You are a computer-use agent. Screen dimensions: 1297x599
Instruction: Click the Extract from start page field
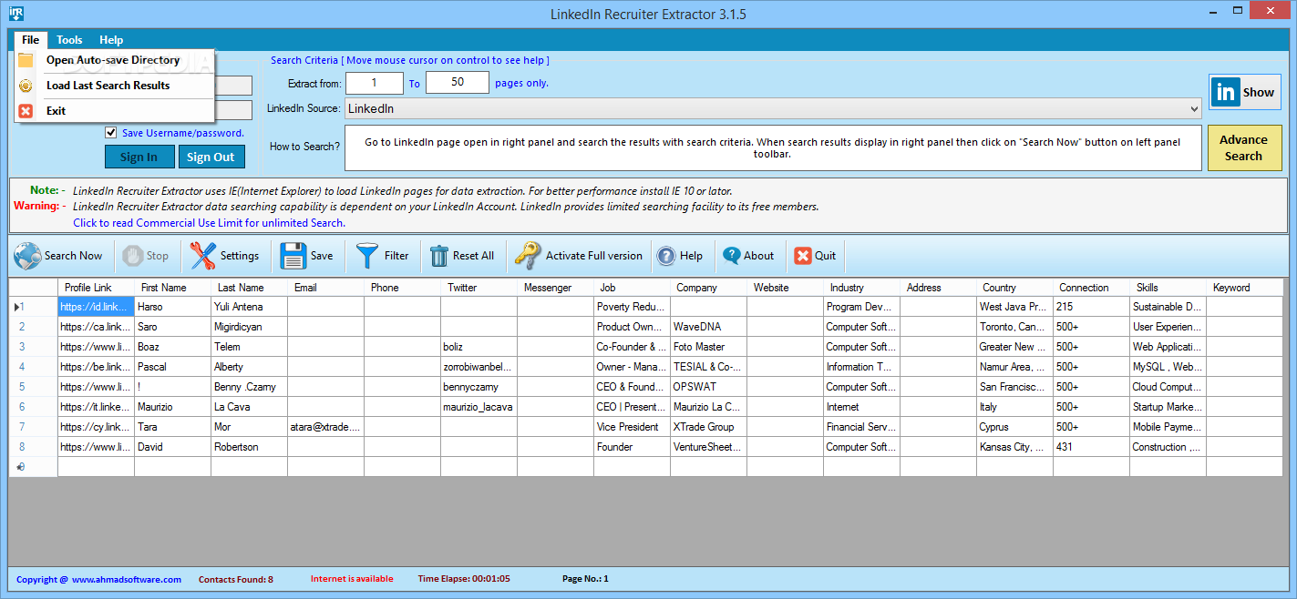click(375, 83)
